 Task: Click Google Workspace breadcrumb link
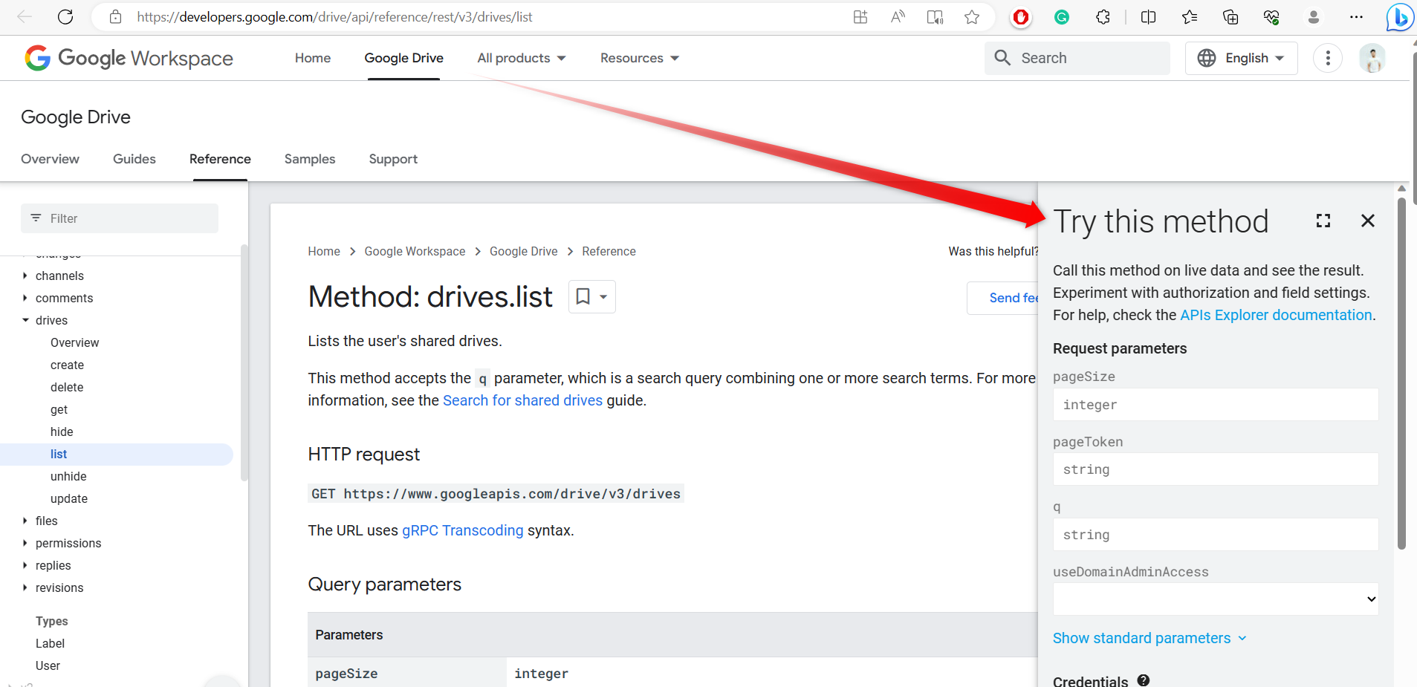[x=415, y=251]
